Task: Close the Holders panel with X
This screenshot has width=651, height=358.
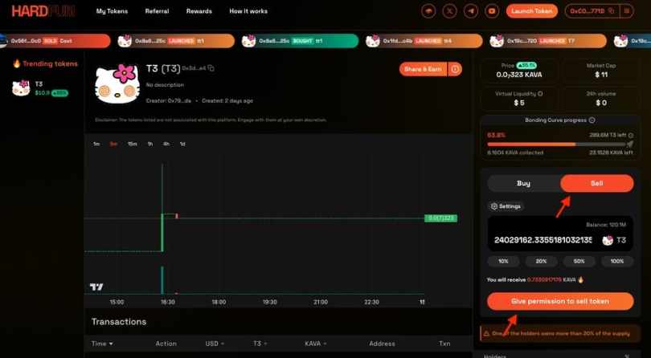Action: click(627, 356)
